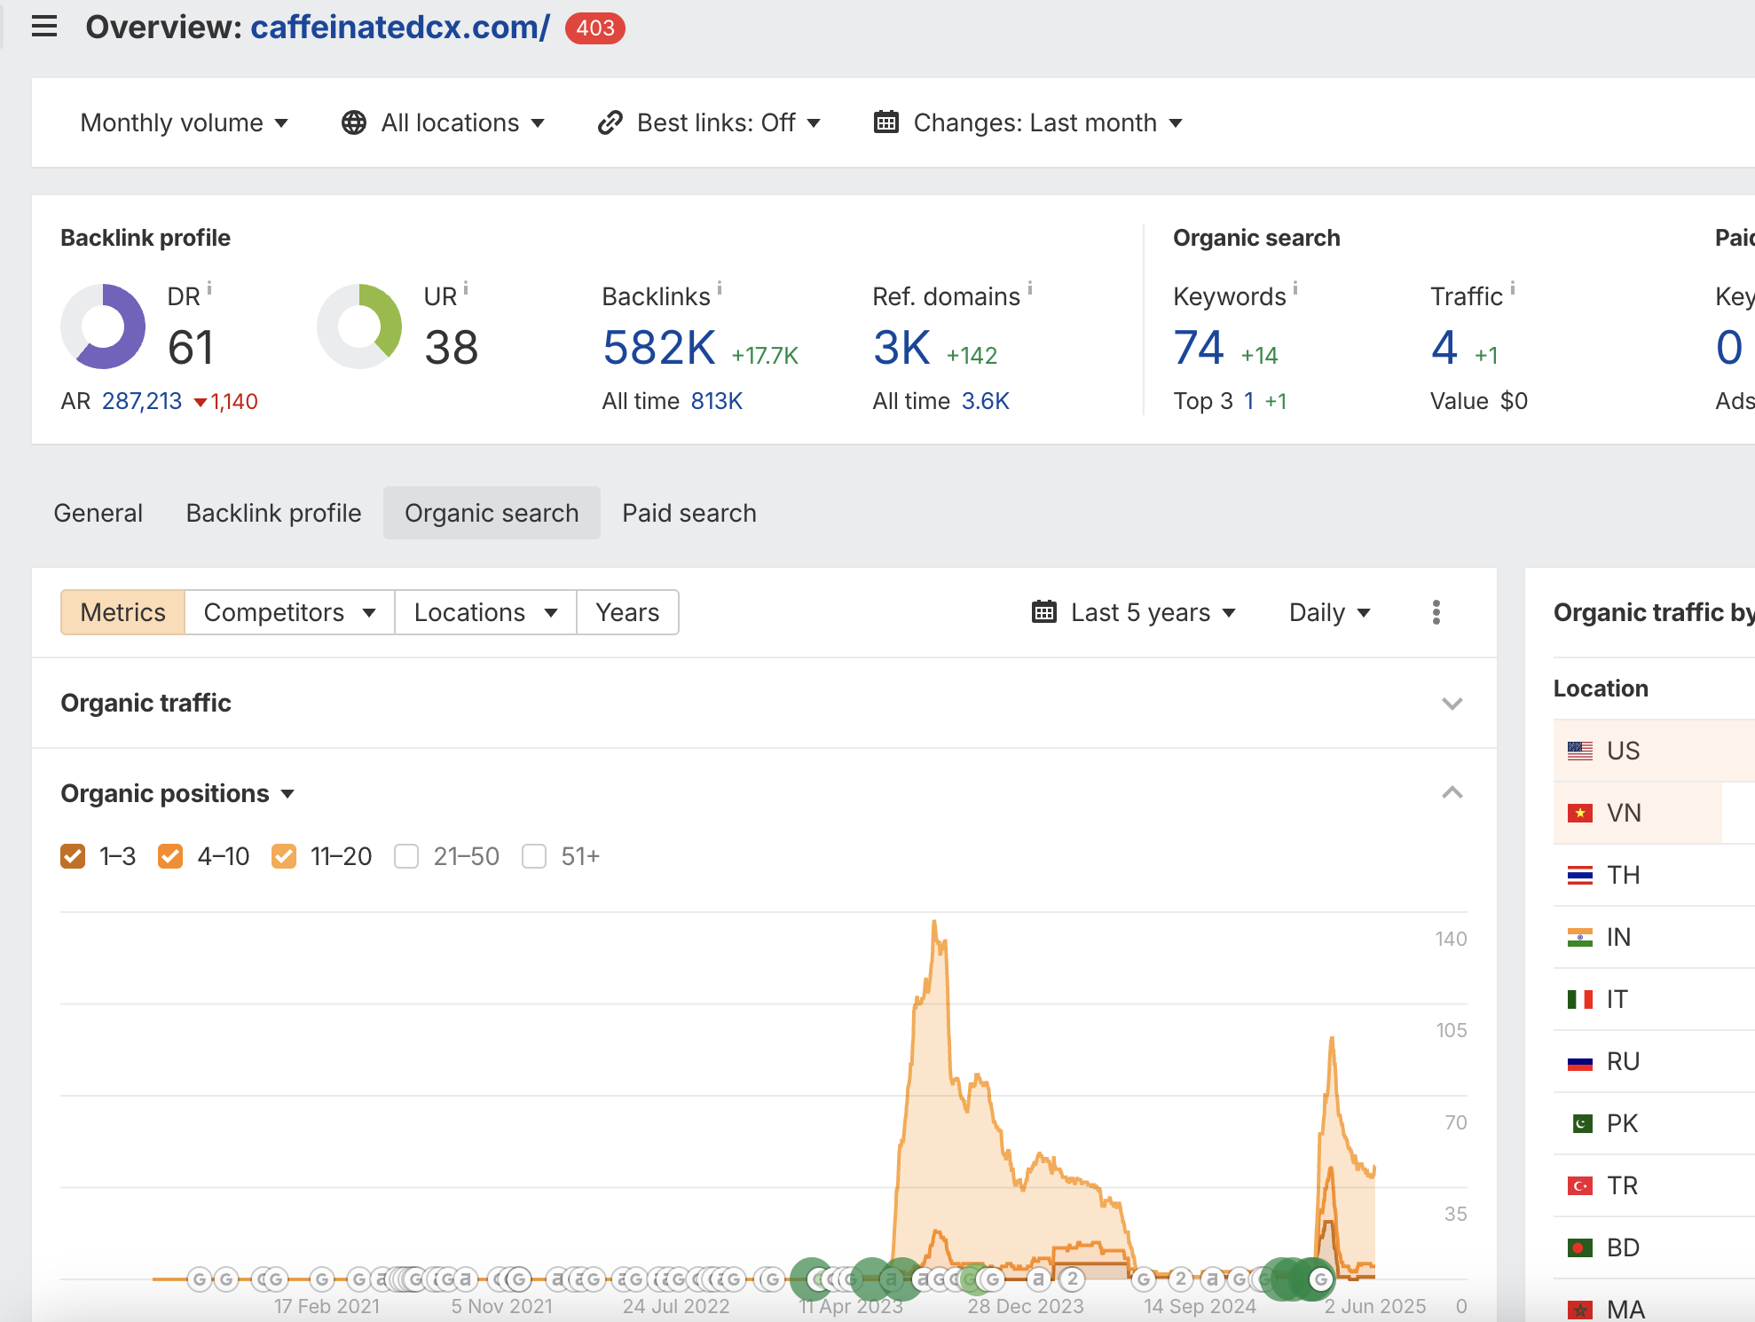Click the DR donut chart
This screenshot has height=1322, width=1755.
pyautogui.click(x=103, y=327)
